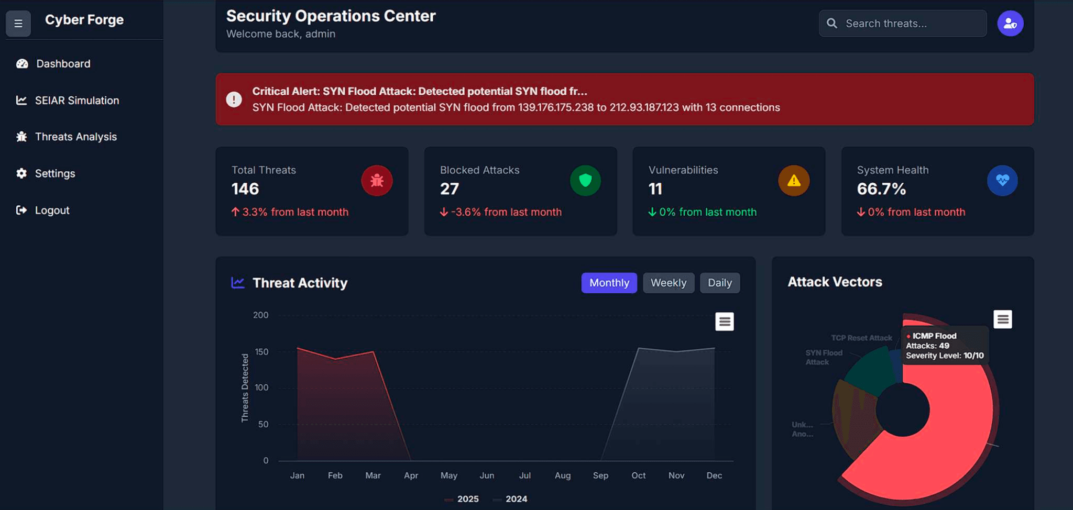Click the Security Operations Center heading
Viewport: 1073px width, 510px height.
(331, 16)
